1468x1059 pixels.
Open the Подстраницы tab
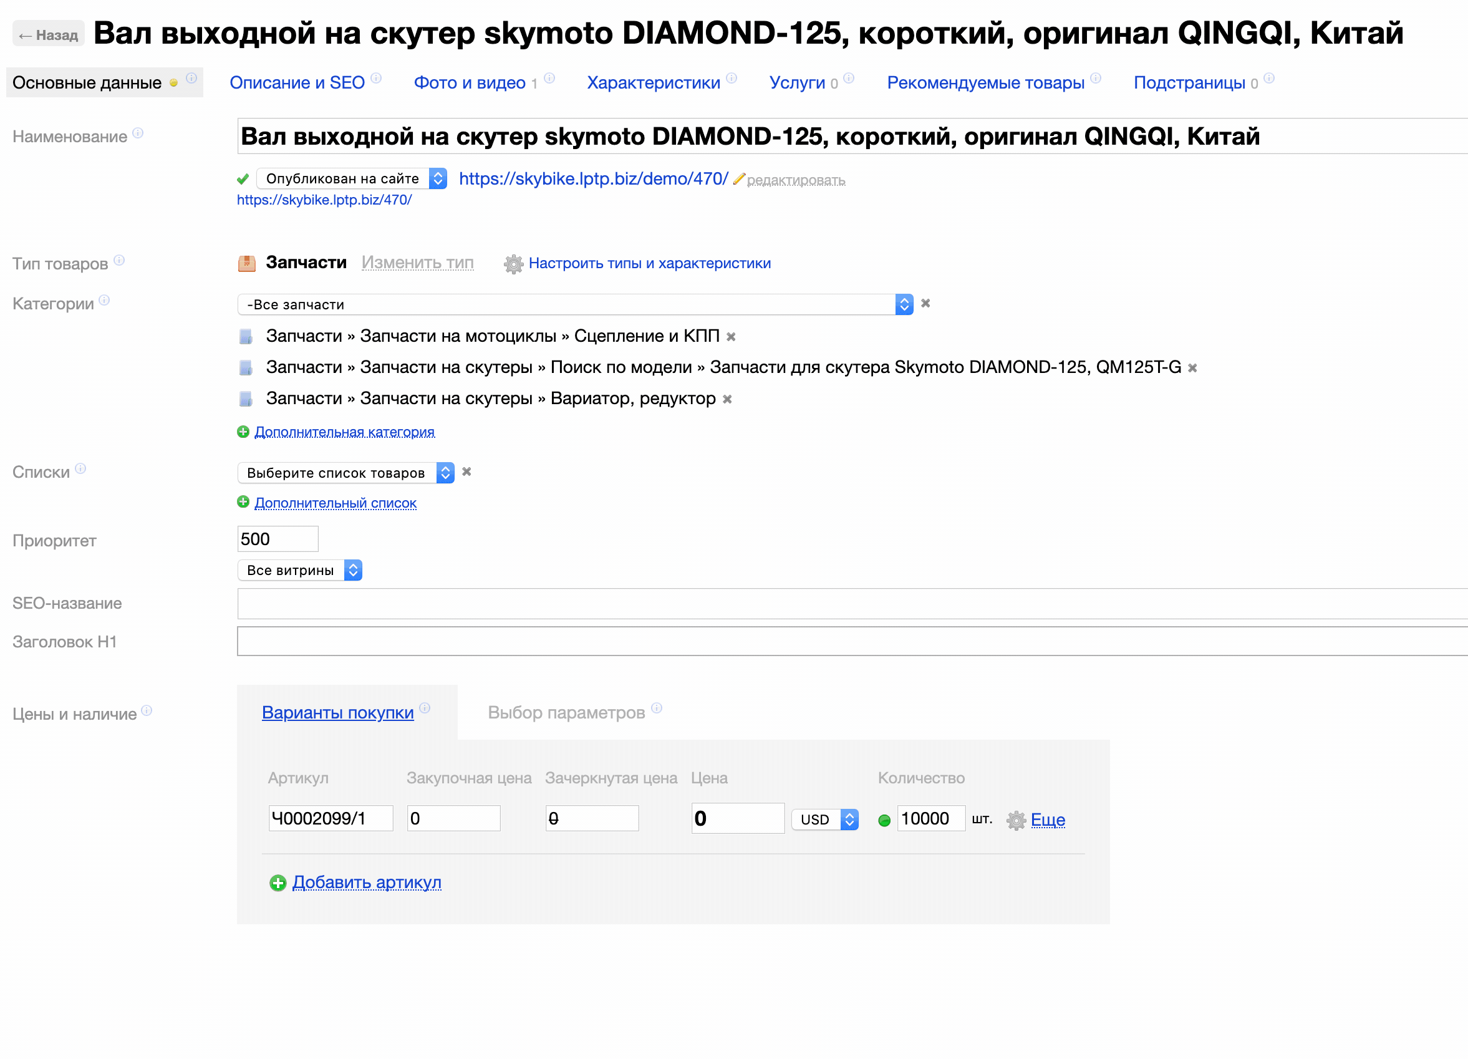[1189, 83]
